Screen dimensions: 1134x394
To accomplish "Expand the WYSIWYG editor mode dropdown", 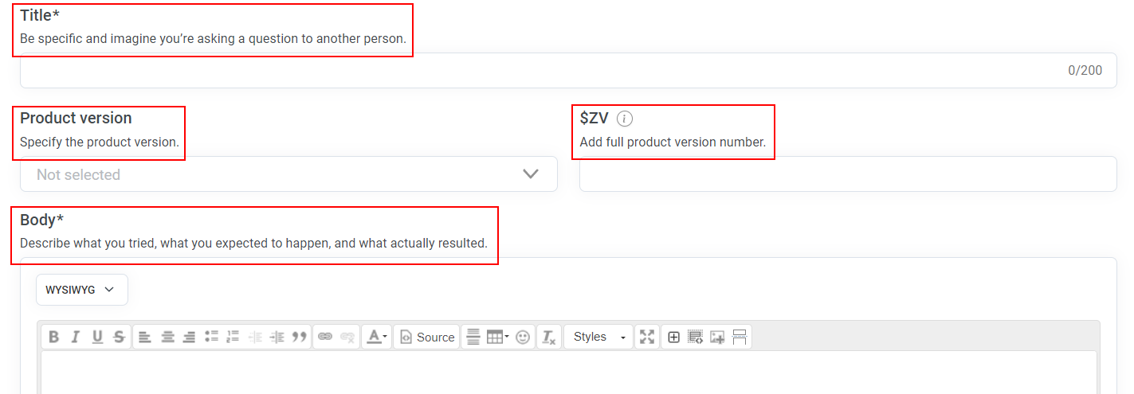I will point(81,290).
